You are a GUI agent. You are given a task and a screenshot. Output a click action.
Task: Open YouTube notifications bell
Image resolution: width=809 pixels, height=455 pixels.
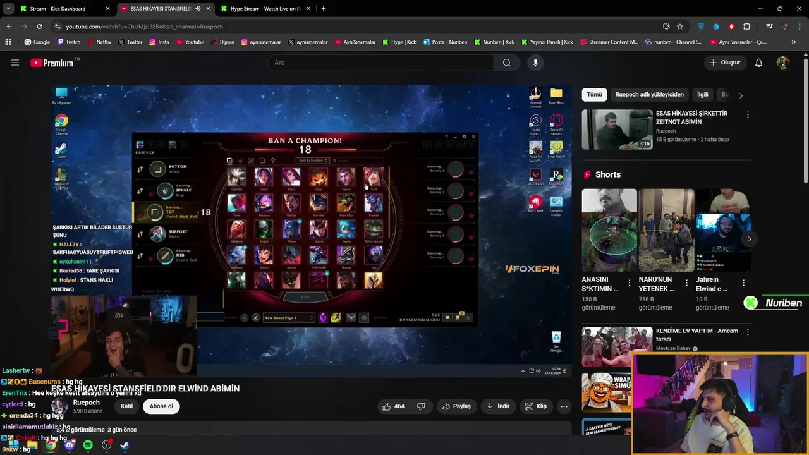click(759, 63)
